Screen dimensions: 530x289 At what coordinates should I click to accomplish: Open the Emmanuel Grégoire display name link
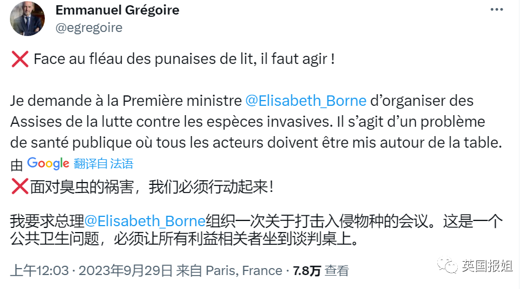point(117,10)
